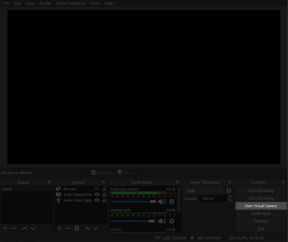Click the Mic/Aux mixer label
The height and width of the screenshot is (242, 288).
click(116, 230)
